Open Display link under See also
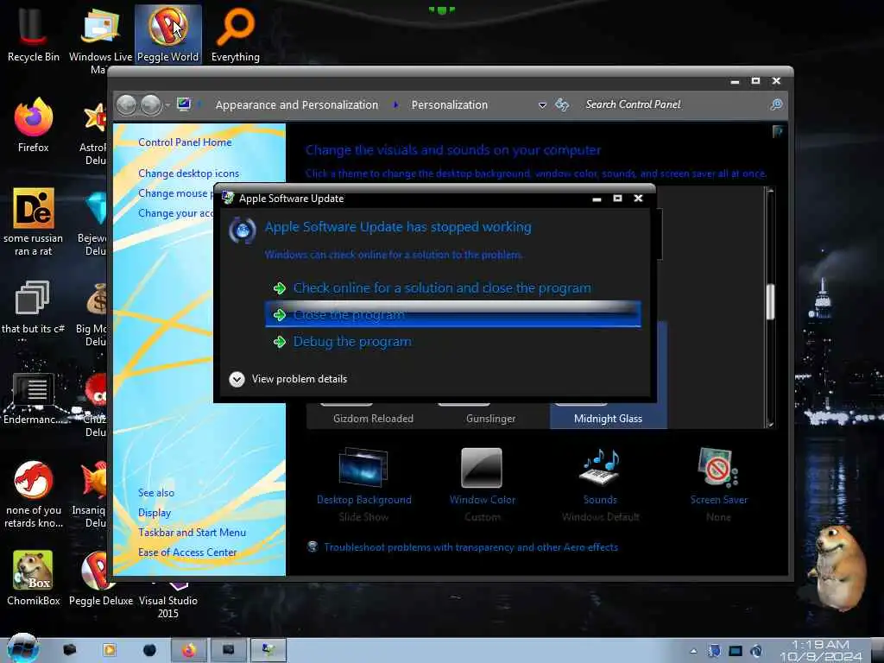 [x=155, y=513]
